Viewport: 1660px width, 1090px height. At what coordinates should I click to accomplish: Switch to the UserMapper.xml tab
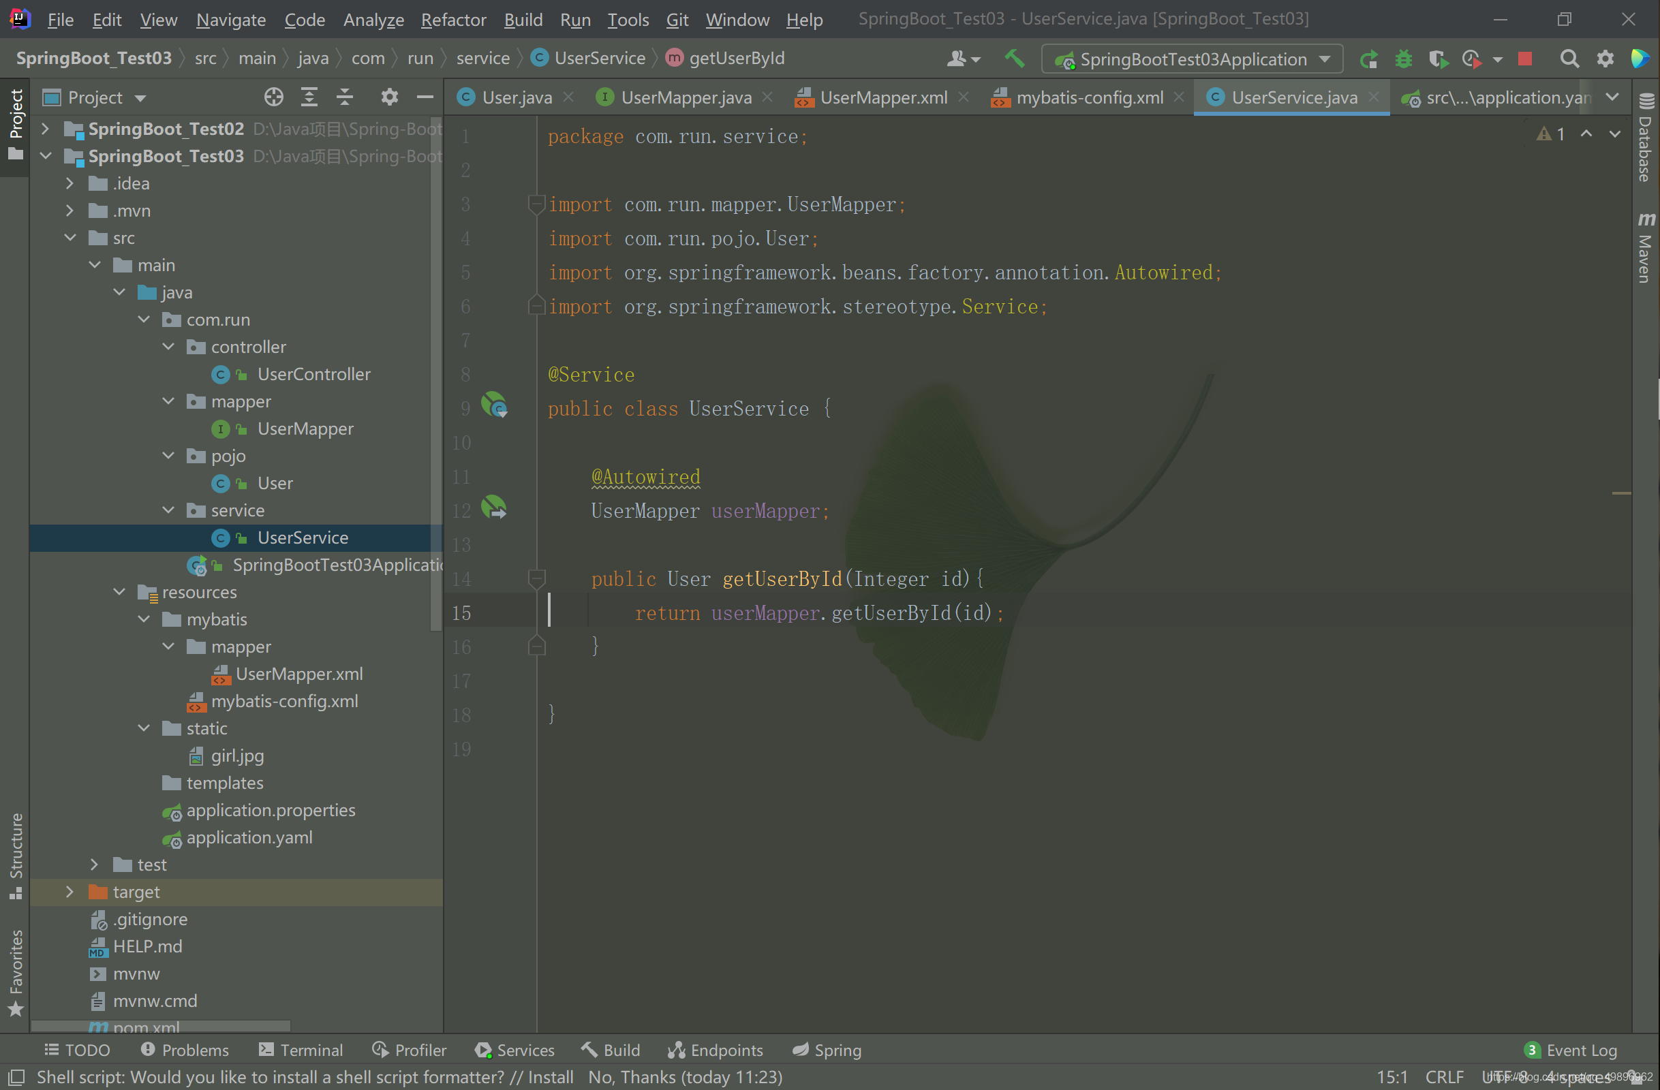tap(883, 97)
